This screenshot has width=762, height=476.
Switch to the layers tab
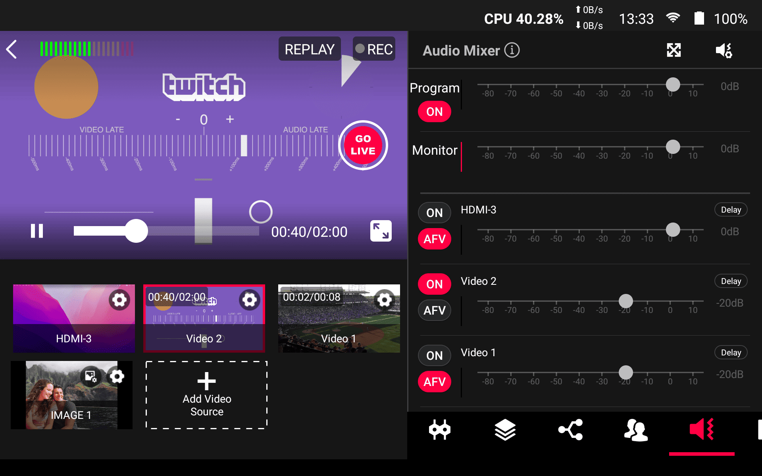[x=505, y=430]
